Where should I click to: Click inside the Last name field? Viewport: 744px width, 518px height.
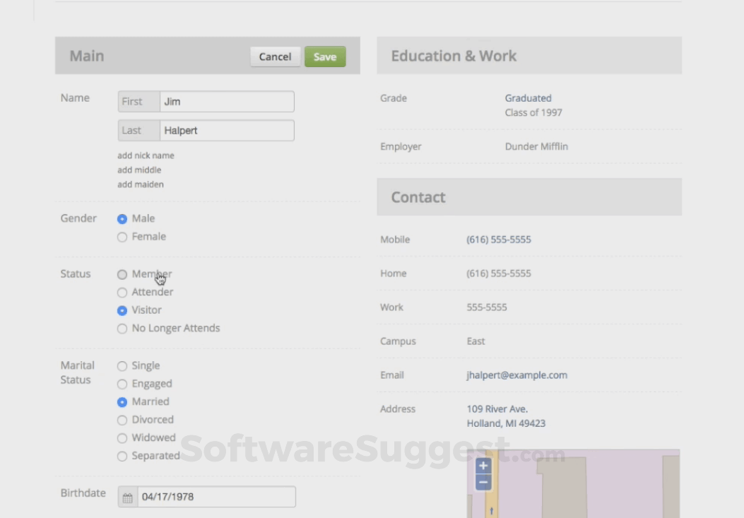226,130
